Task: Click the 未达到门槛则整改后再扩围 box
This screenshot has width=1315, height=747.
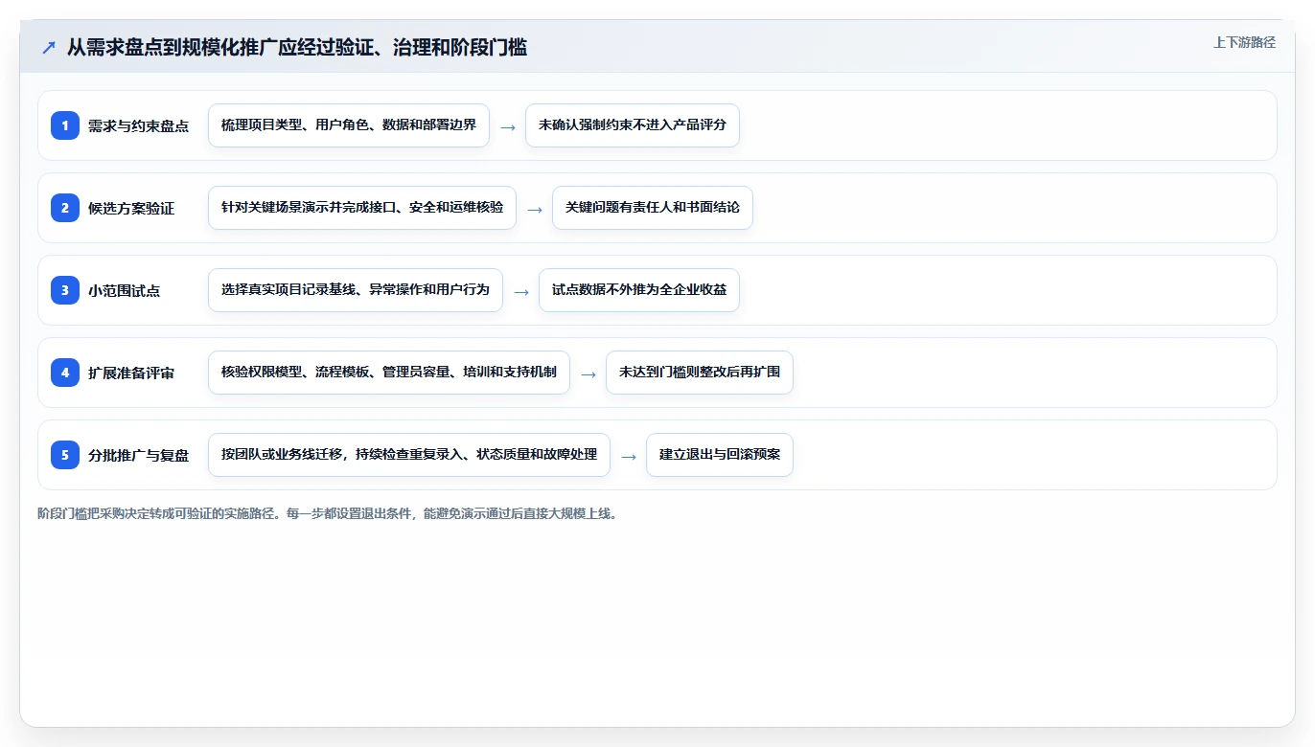Action: (700, 373)
